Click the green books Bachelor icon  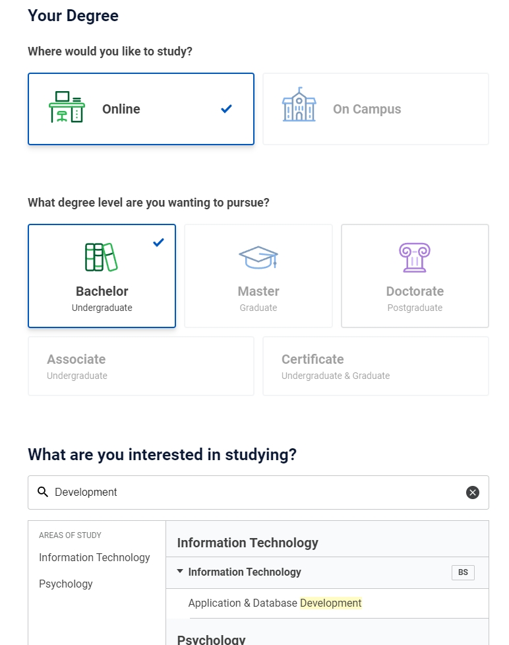pos(102,257)
